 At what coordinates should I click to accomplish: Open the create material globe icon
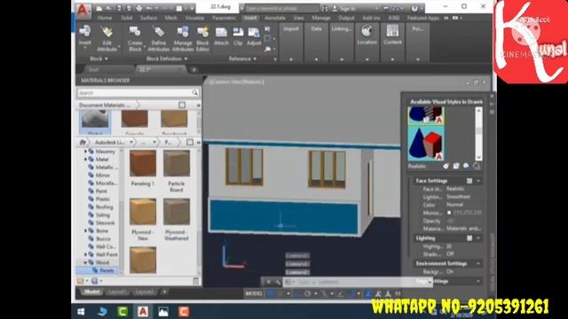pos(95,281)
